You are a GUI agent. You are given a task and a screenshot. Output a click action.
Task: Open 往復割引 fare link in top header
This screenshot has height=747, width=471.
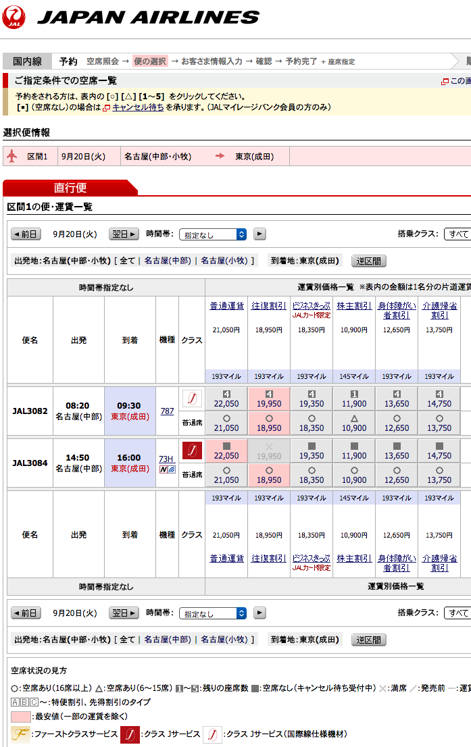pos(269,306)
